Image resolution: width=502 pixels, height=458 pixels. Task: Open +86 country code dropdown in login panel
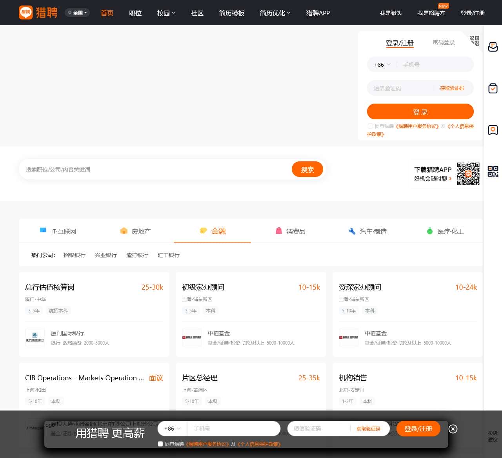coord(382,65)
